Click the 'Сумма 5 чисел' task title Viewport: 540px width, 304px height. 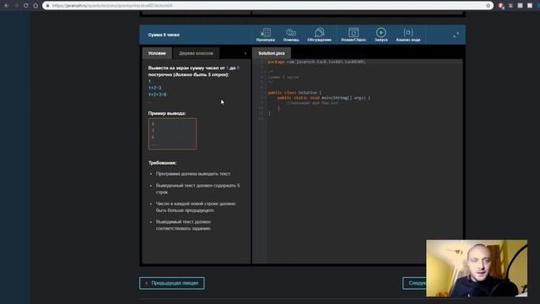pyautogui.click(x=164, y=35)
